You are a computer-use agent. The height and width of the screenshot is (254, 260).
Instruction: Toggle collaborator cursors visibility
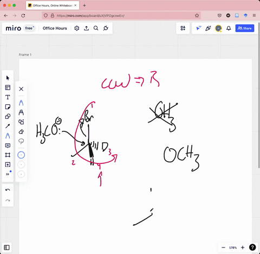(x=199, y=28)
